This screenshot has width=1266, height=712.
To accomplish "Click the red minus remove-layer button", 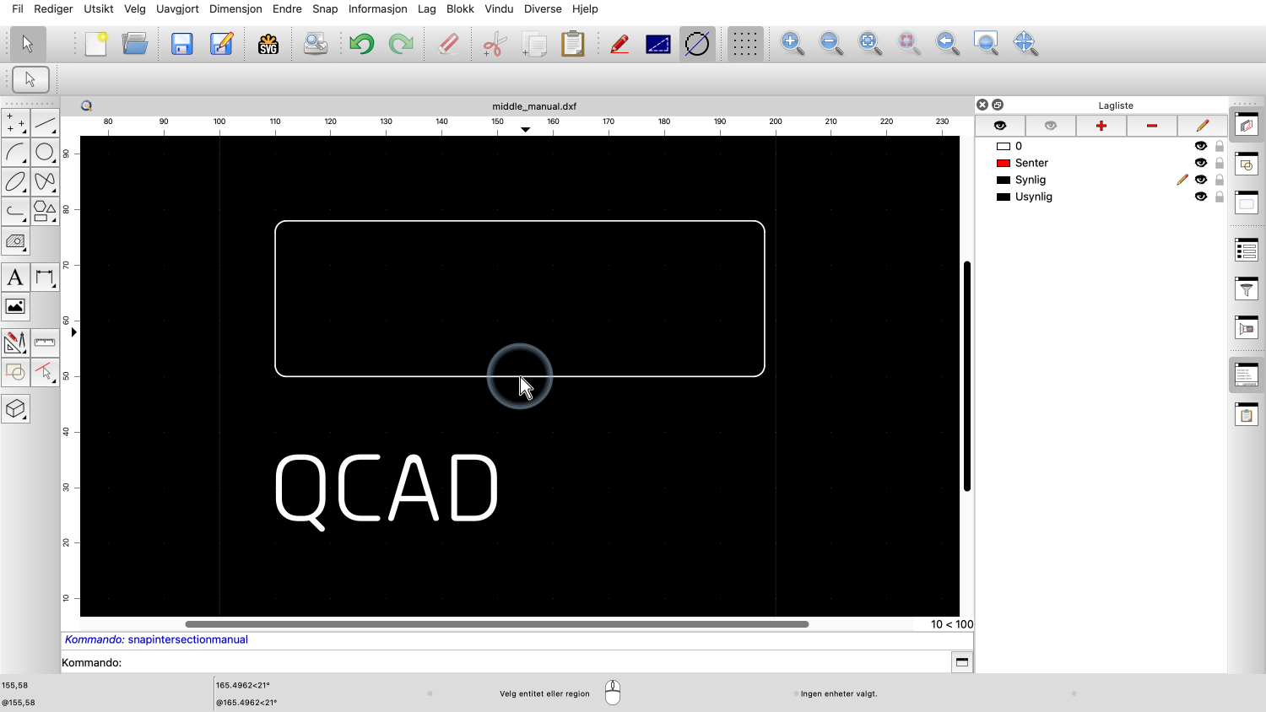I will click(x=1151, y=126).
